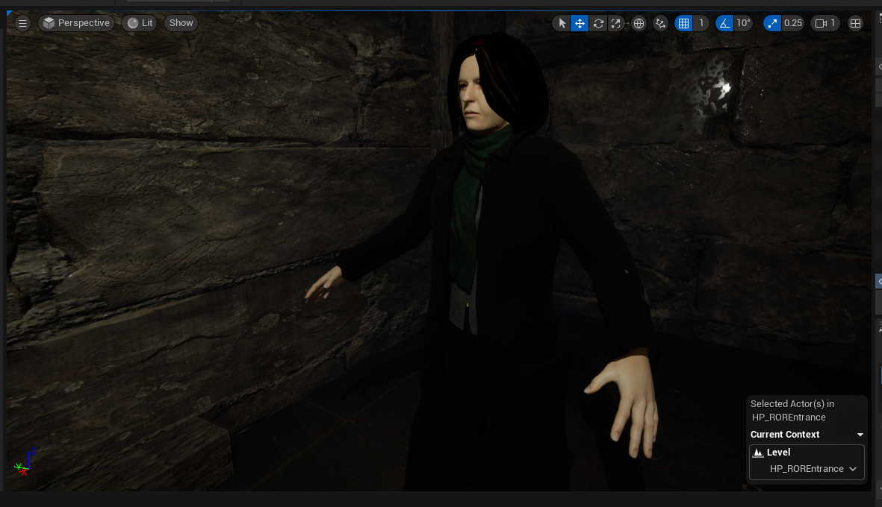This screenshot has height=507, width=882.
Task: Switch to the Scale objects tool
Action: (615, 23)
